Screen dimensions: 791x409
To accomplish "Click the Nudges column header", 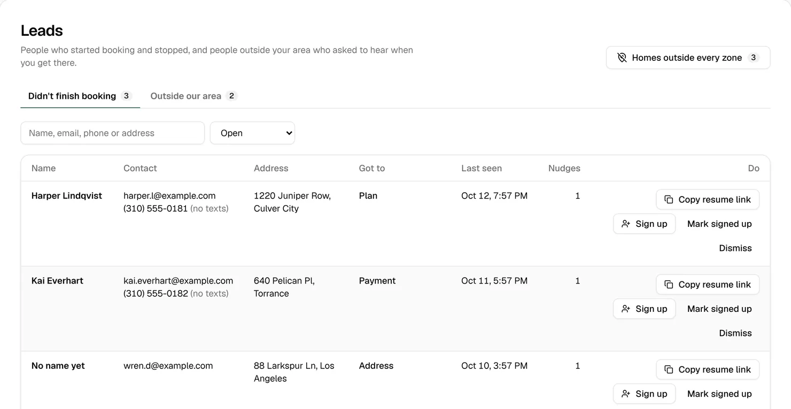I will pos(564,168).
